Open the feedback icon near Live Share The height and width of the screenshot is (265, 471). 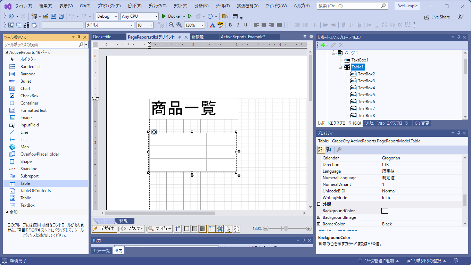[x=461, y=16]
